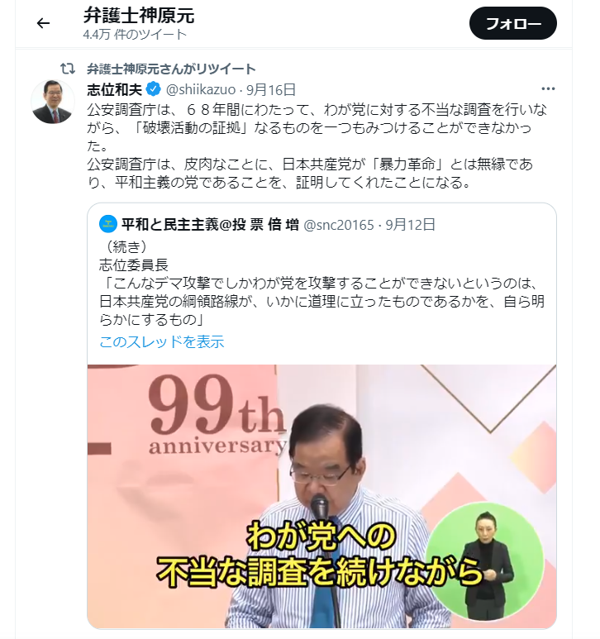Click 弁護士神原元さんがリツイート notice
This screenshot has height=639, width=600.
(171, 69)
